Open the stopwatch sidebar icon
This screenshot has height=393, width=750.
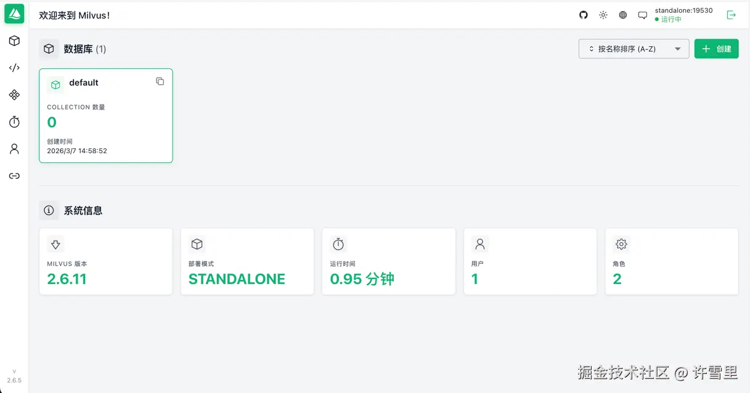coord(14,122)
